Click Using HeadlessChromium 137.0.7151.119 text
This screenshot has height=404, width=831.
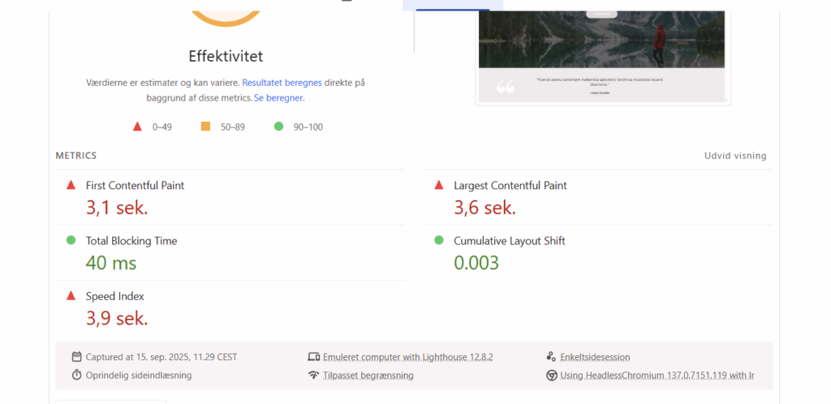click(x=657, y=376)
